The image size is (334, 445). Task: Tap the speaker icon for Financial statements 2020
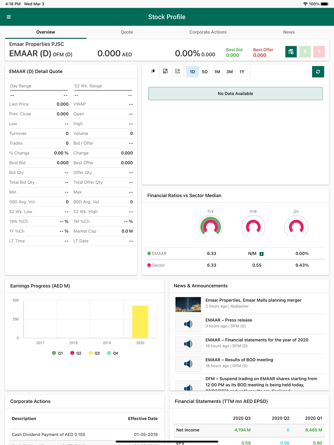pyautogui.click(x=188, y=344)
